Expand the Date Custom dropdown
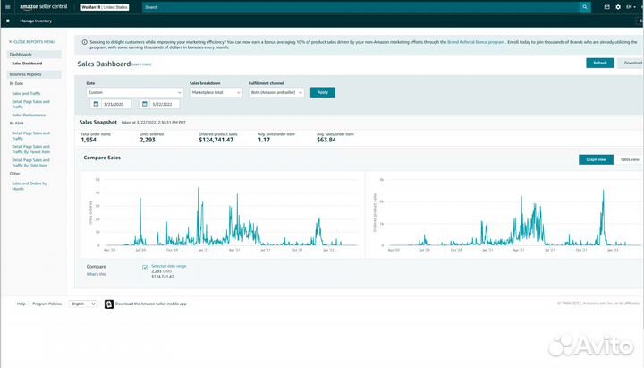Screen dimensions: 644x368 pyautogui.click(x=133, y=92)
